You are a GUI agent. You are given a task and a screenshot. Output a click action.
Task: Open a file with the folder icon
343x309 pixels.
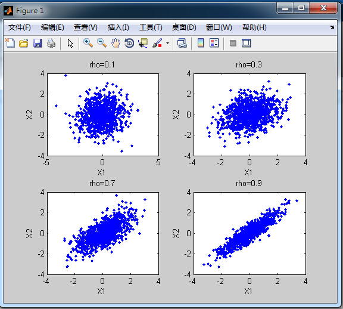click(x=24, y=43)
